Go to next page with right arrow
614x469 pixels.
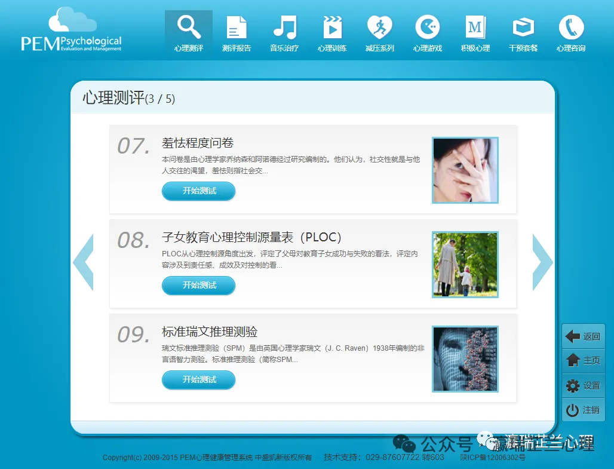coord(542,262)
